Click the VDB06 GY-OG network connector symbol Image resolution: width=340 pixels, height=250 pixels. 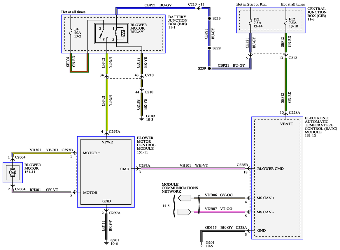[x=184, y=198]
